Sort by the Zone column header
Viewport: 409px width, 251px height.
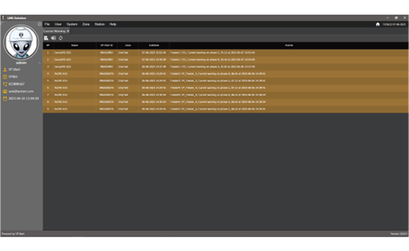coord(128,46)
